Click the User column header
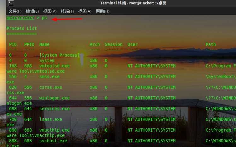Image resolution: width=236 pixels, height=147 pixels. pos(133,44)
